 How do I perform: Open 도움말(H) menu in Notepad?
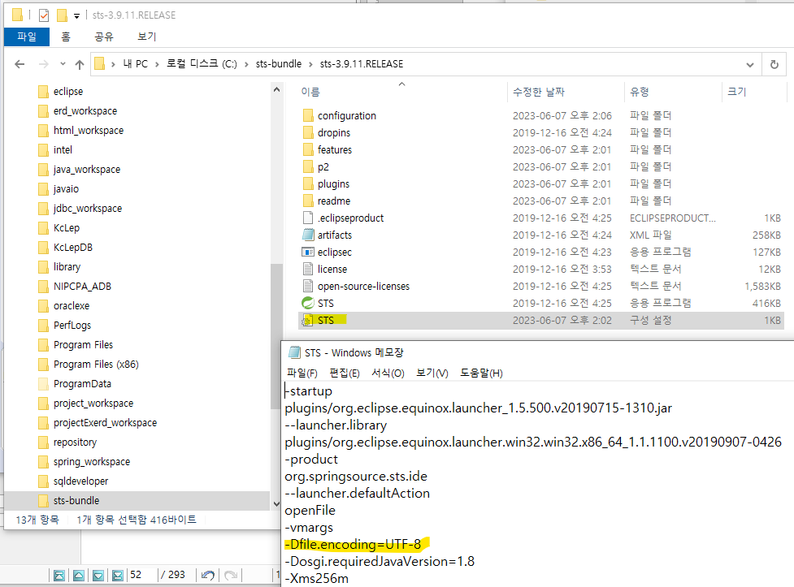click(481, 373)
